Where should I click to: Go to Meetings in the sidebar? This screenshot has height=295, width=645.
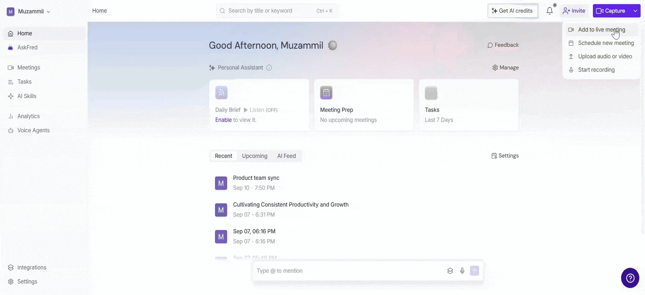click(x=44, y=68)
